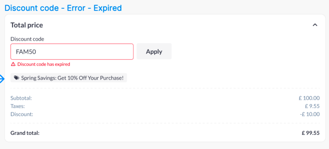This screenshot has width=329, height=149.
Task: Click the tag icon beside Spring Savings
Action: click(x=16, y=78)
